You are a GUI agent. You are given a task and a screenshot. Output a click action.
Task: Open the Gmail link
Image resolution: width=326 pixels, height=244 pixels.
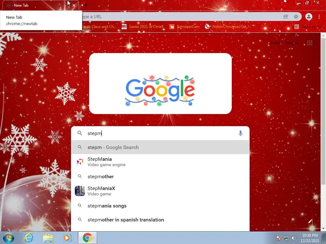(x=275, y=43)
